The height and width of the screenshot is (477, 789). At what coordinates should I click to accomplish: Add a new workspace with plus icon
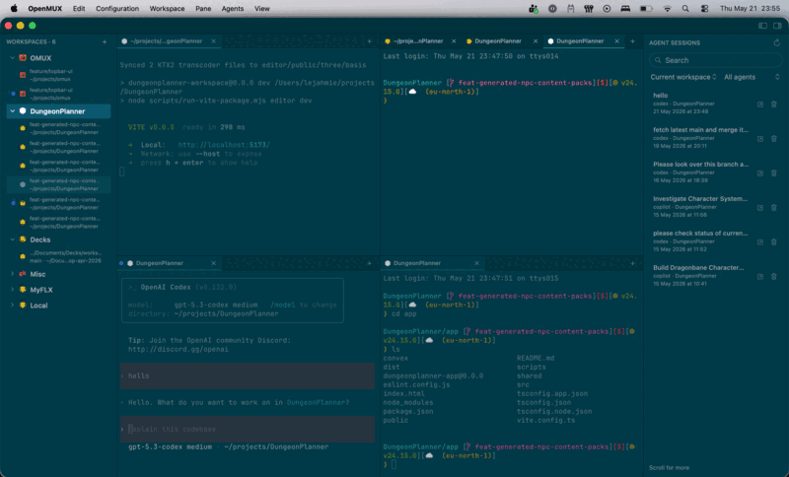pos(105,41)
